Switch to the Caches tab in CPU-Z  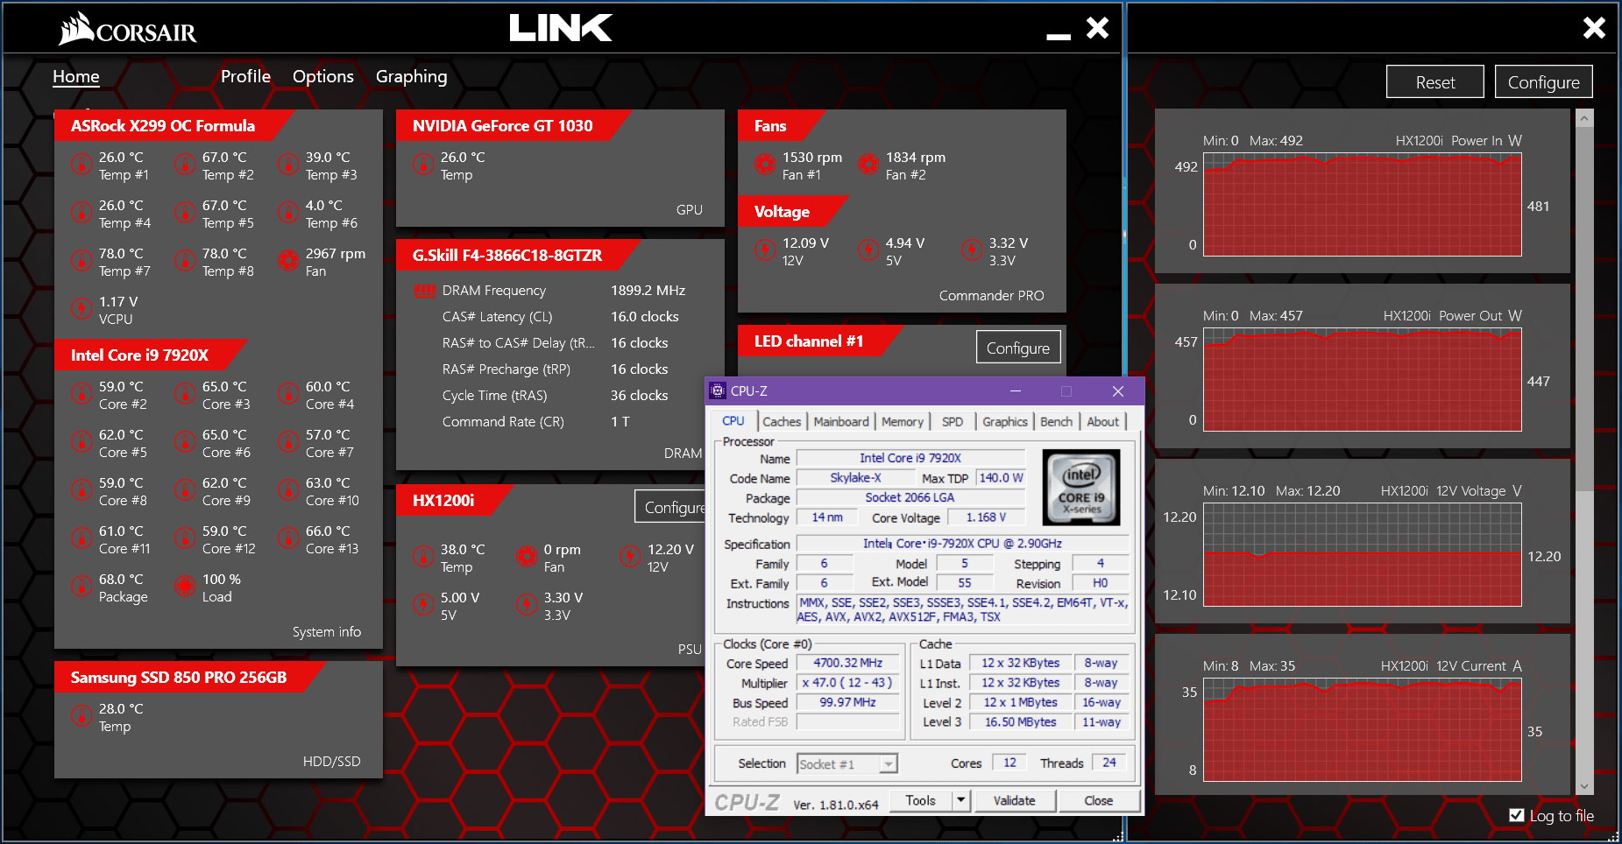pyautogui.click(x=782, y=421)
